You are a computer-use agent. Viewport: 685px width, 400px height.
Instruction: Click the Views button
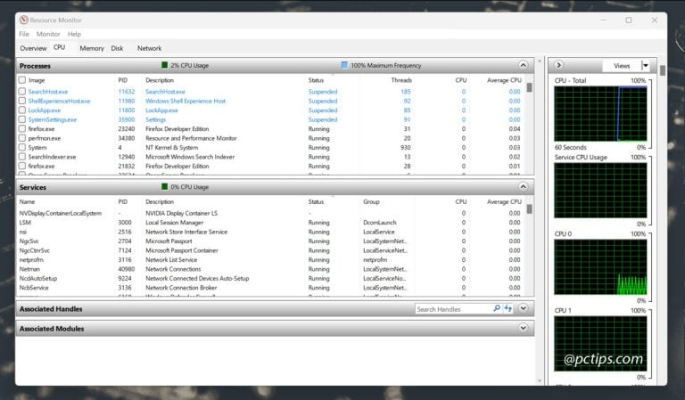click(621, 65)
